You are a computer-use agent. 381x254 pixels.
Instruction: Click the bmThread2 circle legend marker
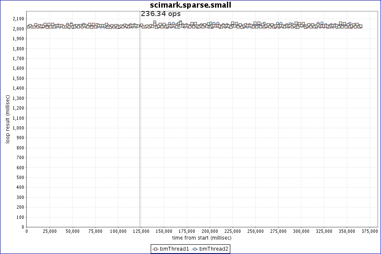coord(195,249)
